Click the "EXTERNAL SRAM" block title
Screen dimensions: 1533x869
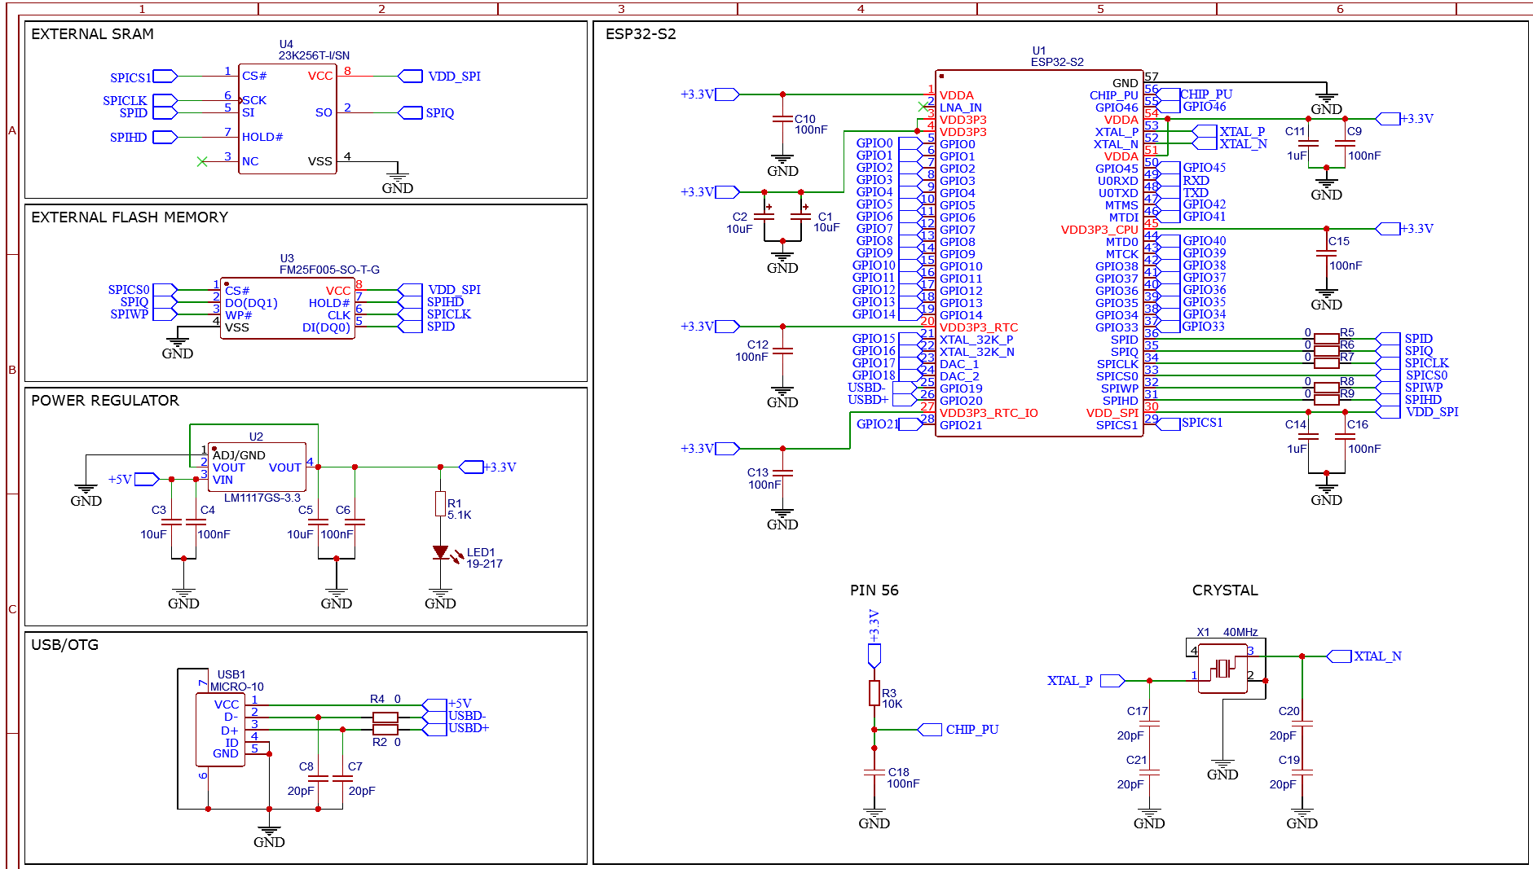pyautogui.click(x=92, y=33)
